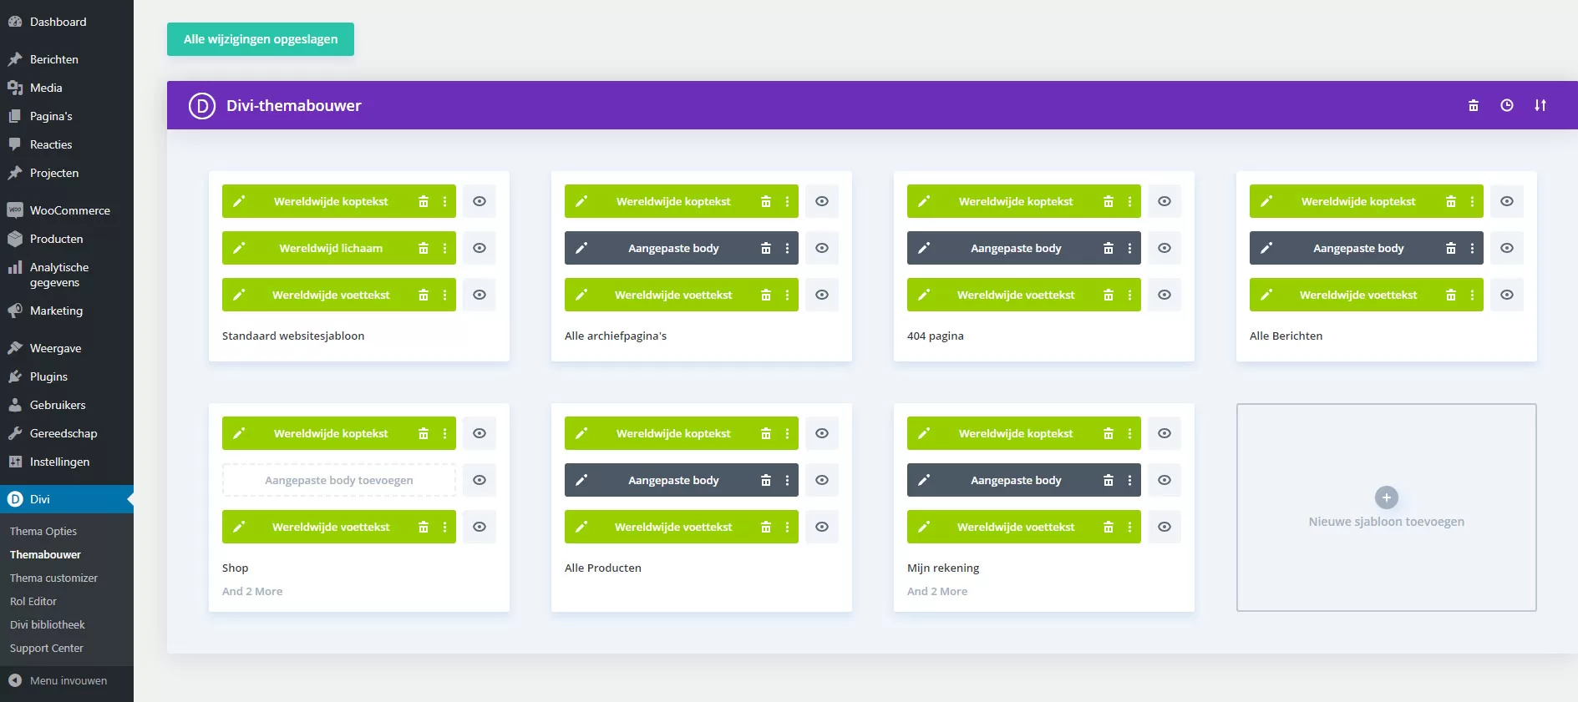Image resolution: width=1578 pixels, height=702 pixels.
Task: Edit global header pencil in Shop template
Action: click(239, 433)
